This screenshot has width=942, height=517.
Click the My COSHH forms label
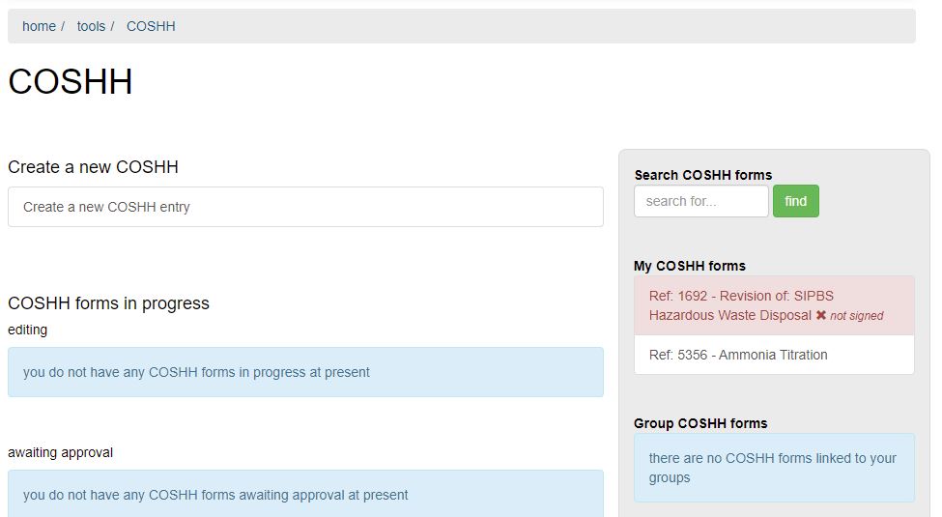(689, 266)
